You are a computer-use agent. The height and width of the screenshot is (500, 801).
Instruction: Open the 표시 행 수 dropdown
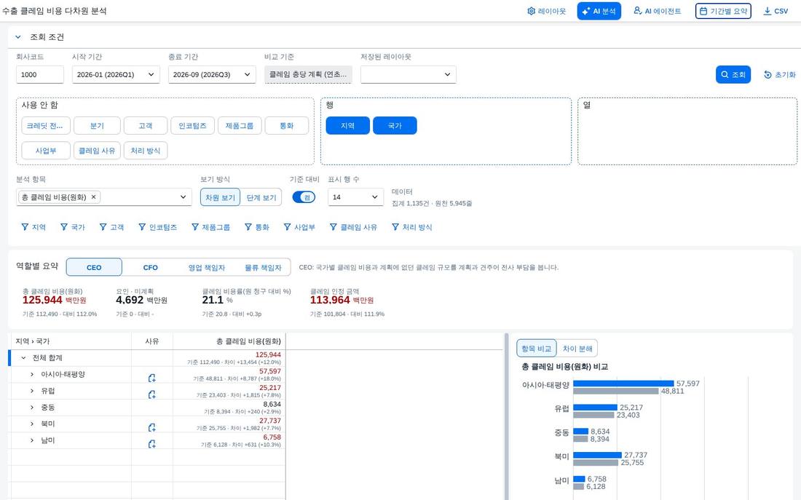coord(355,197)
